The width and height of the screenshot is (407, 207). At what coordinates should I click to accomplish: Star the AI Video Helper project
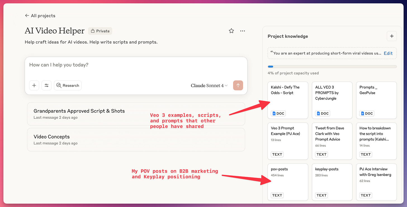click(x=231, y=31)
